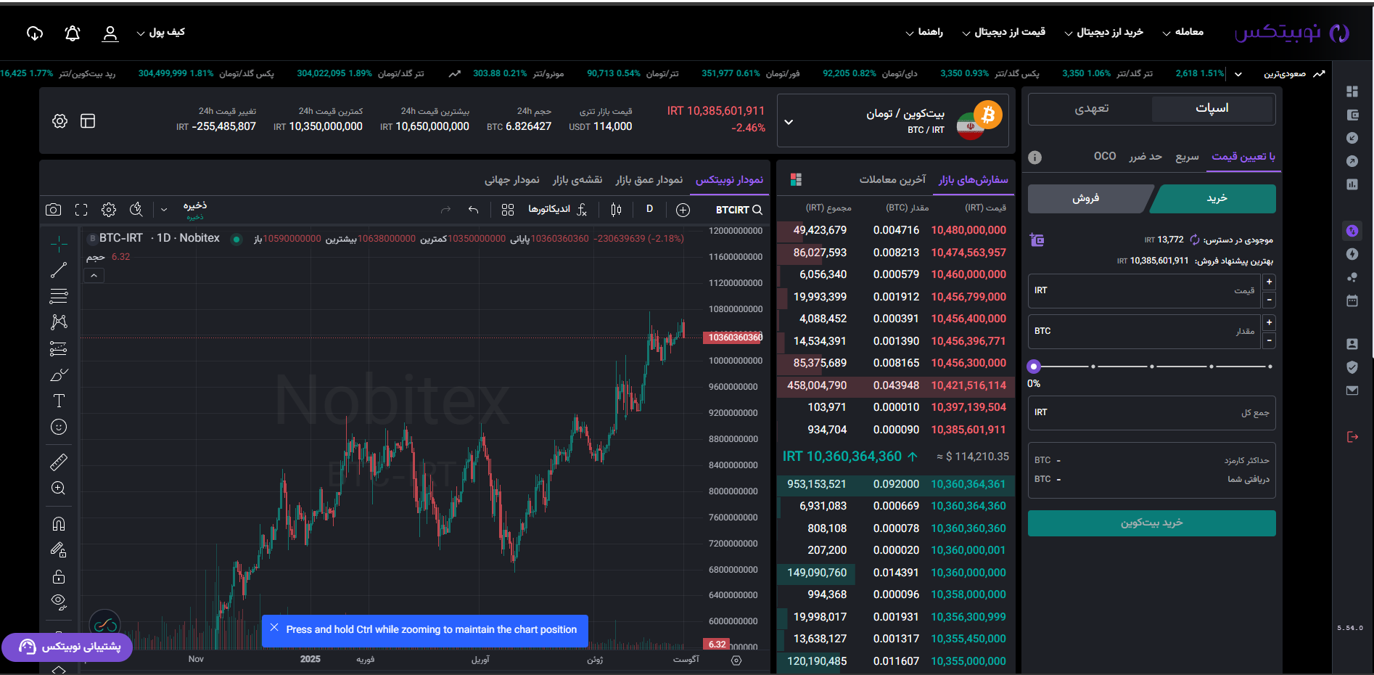Open the forecasting and measurement tools
The image size is (1374, 675).
[x=59, y=348]
